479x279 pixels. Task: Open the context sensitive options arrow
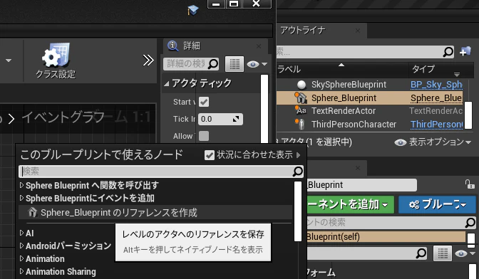click(x=299, y=155)
